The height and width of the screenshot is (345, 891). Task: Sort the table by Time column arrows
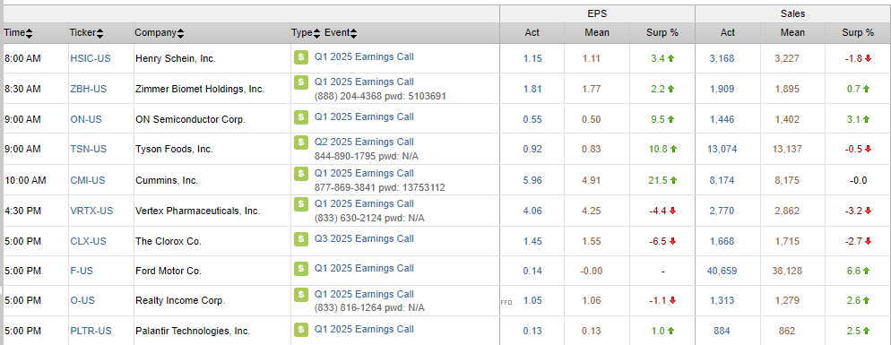29,33
